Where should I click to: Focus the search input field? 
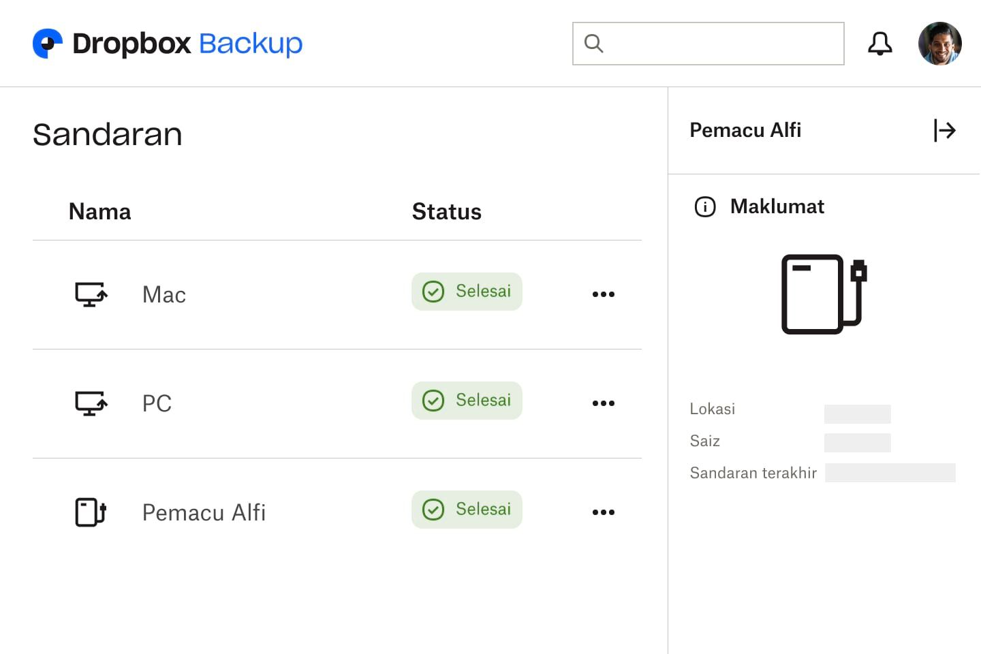pos(708,44)
